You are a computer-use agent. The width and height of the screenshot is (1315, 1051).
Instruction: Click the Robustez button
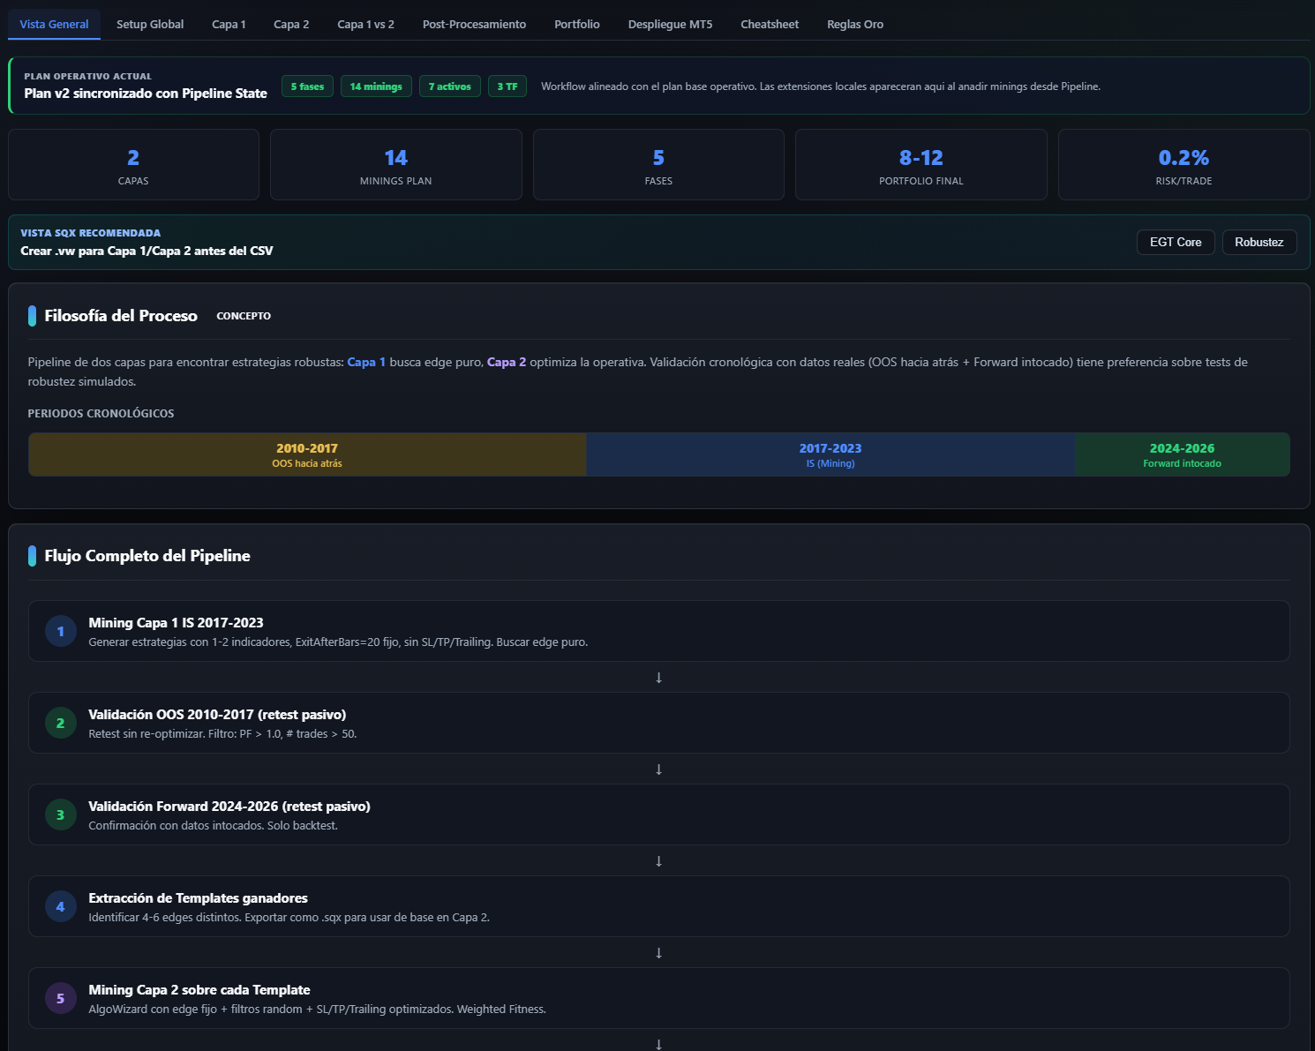[1259, 242]
